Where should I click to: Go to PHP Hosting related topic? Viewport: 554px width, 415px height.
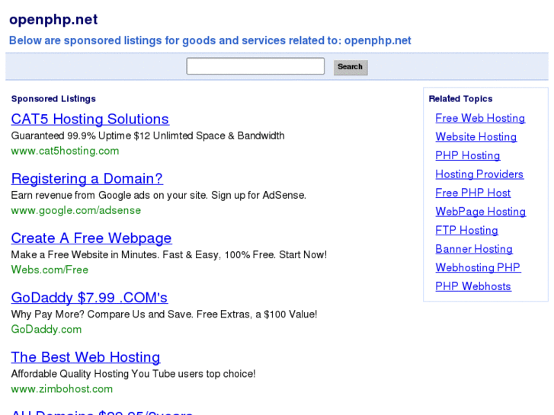pyautogui.click(x=467, y=155)
